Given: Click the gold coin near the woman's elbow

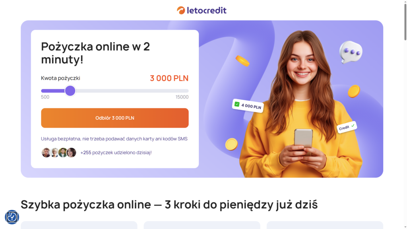Looking at the screenshot, I should pos(231,144).
